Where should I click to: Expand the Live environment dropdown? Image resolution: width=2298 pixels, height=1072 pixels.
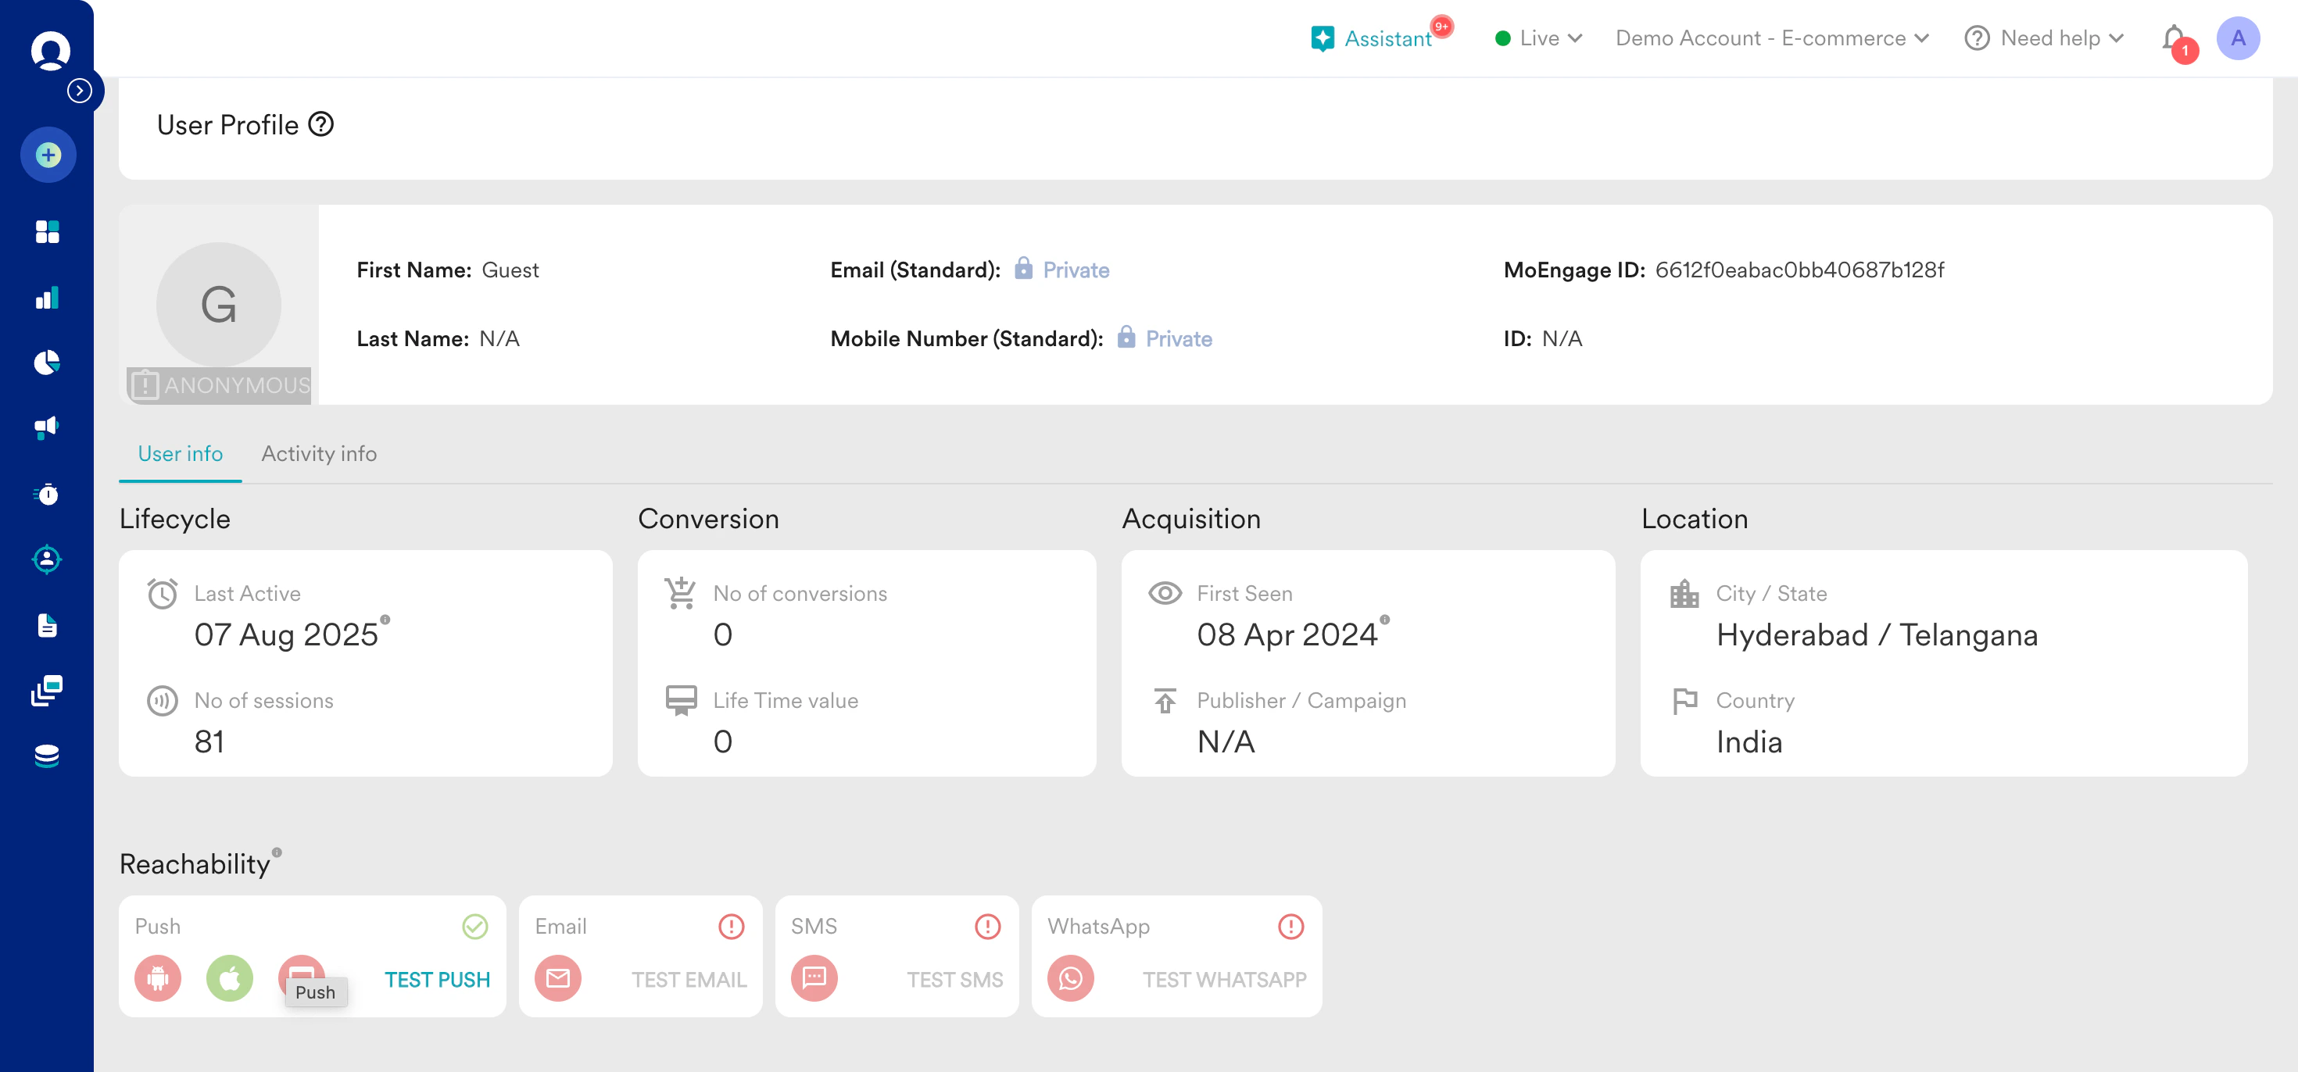coord(1539,38)
